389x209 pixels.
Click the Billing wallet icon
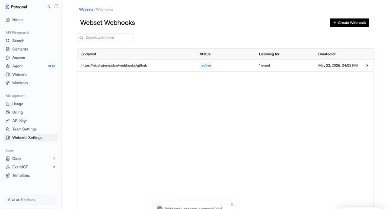(8, 112)
